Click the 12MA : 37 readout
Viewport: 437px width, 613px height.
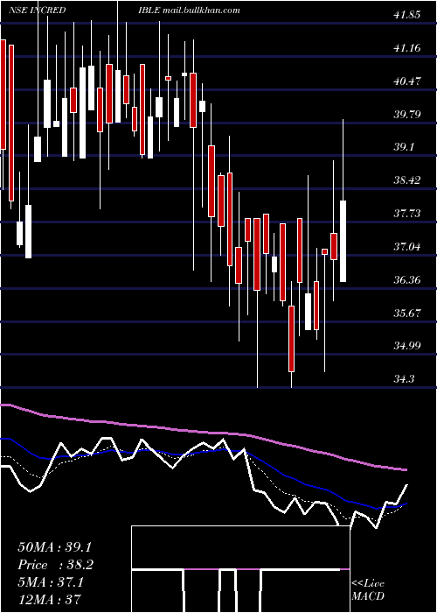(49, 599)
